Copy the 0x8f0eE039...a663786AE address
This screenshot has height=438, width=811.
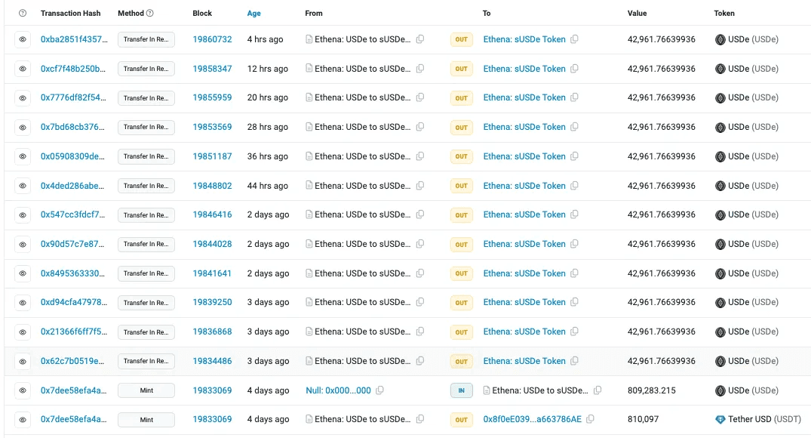coord(590,419)
